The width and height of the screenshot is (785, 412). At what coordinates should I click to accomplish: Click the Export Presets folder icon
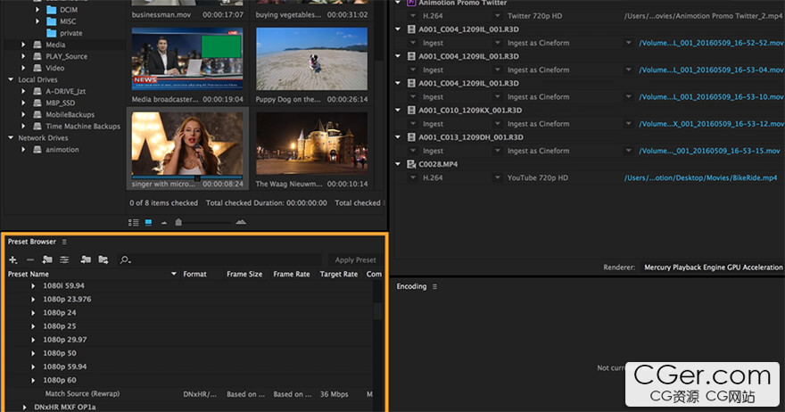click(103, 260)
